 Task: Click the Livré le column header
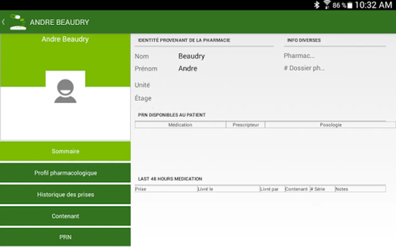(228, 189)
